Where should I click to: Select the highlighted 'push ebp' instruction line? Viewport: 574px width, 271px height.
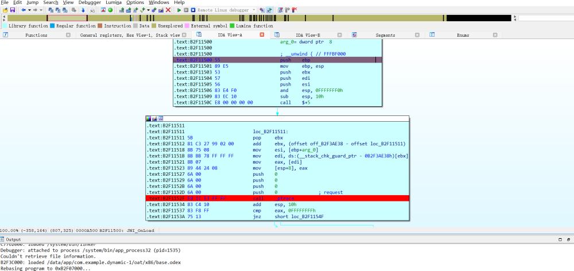pyautogui.click(x=277, y=60)
